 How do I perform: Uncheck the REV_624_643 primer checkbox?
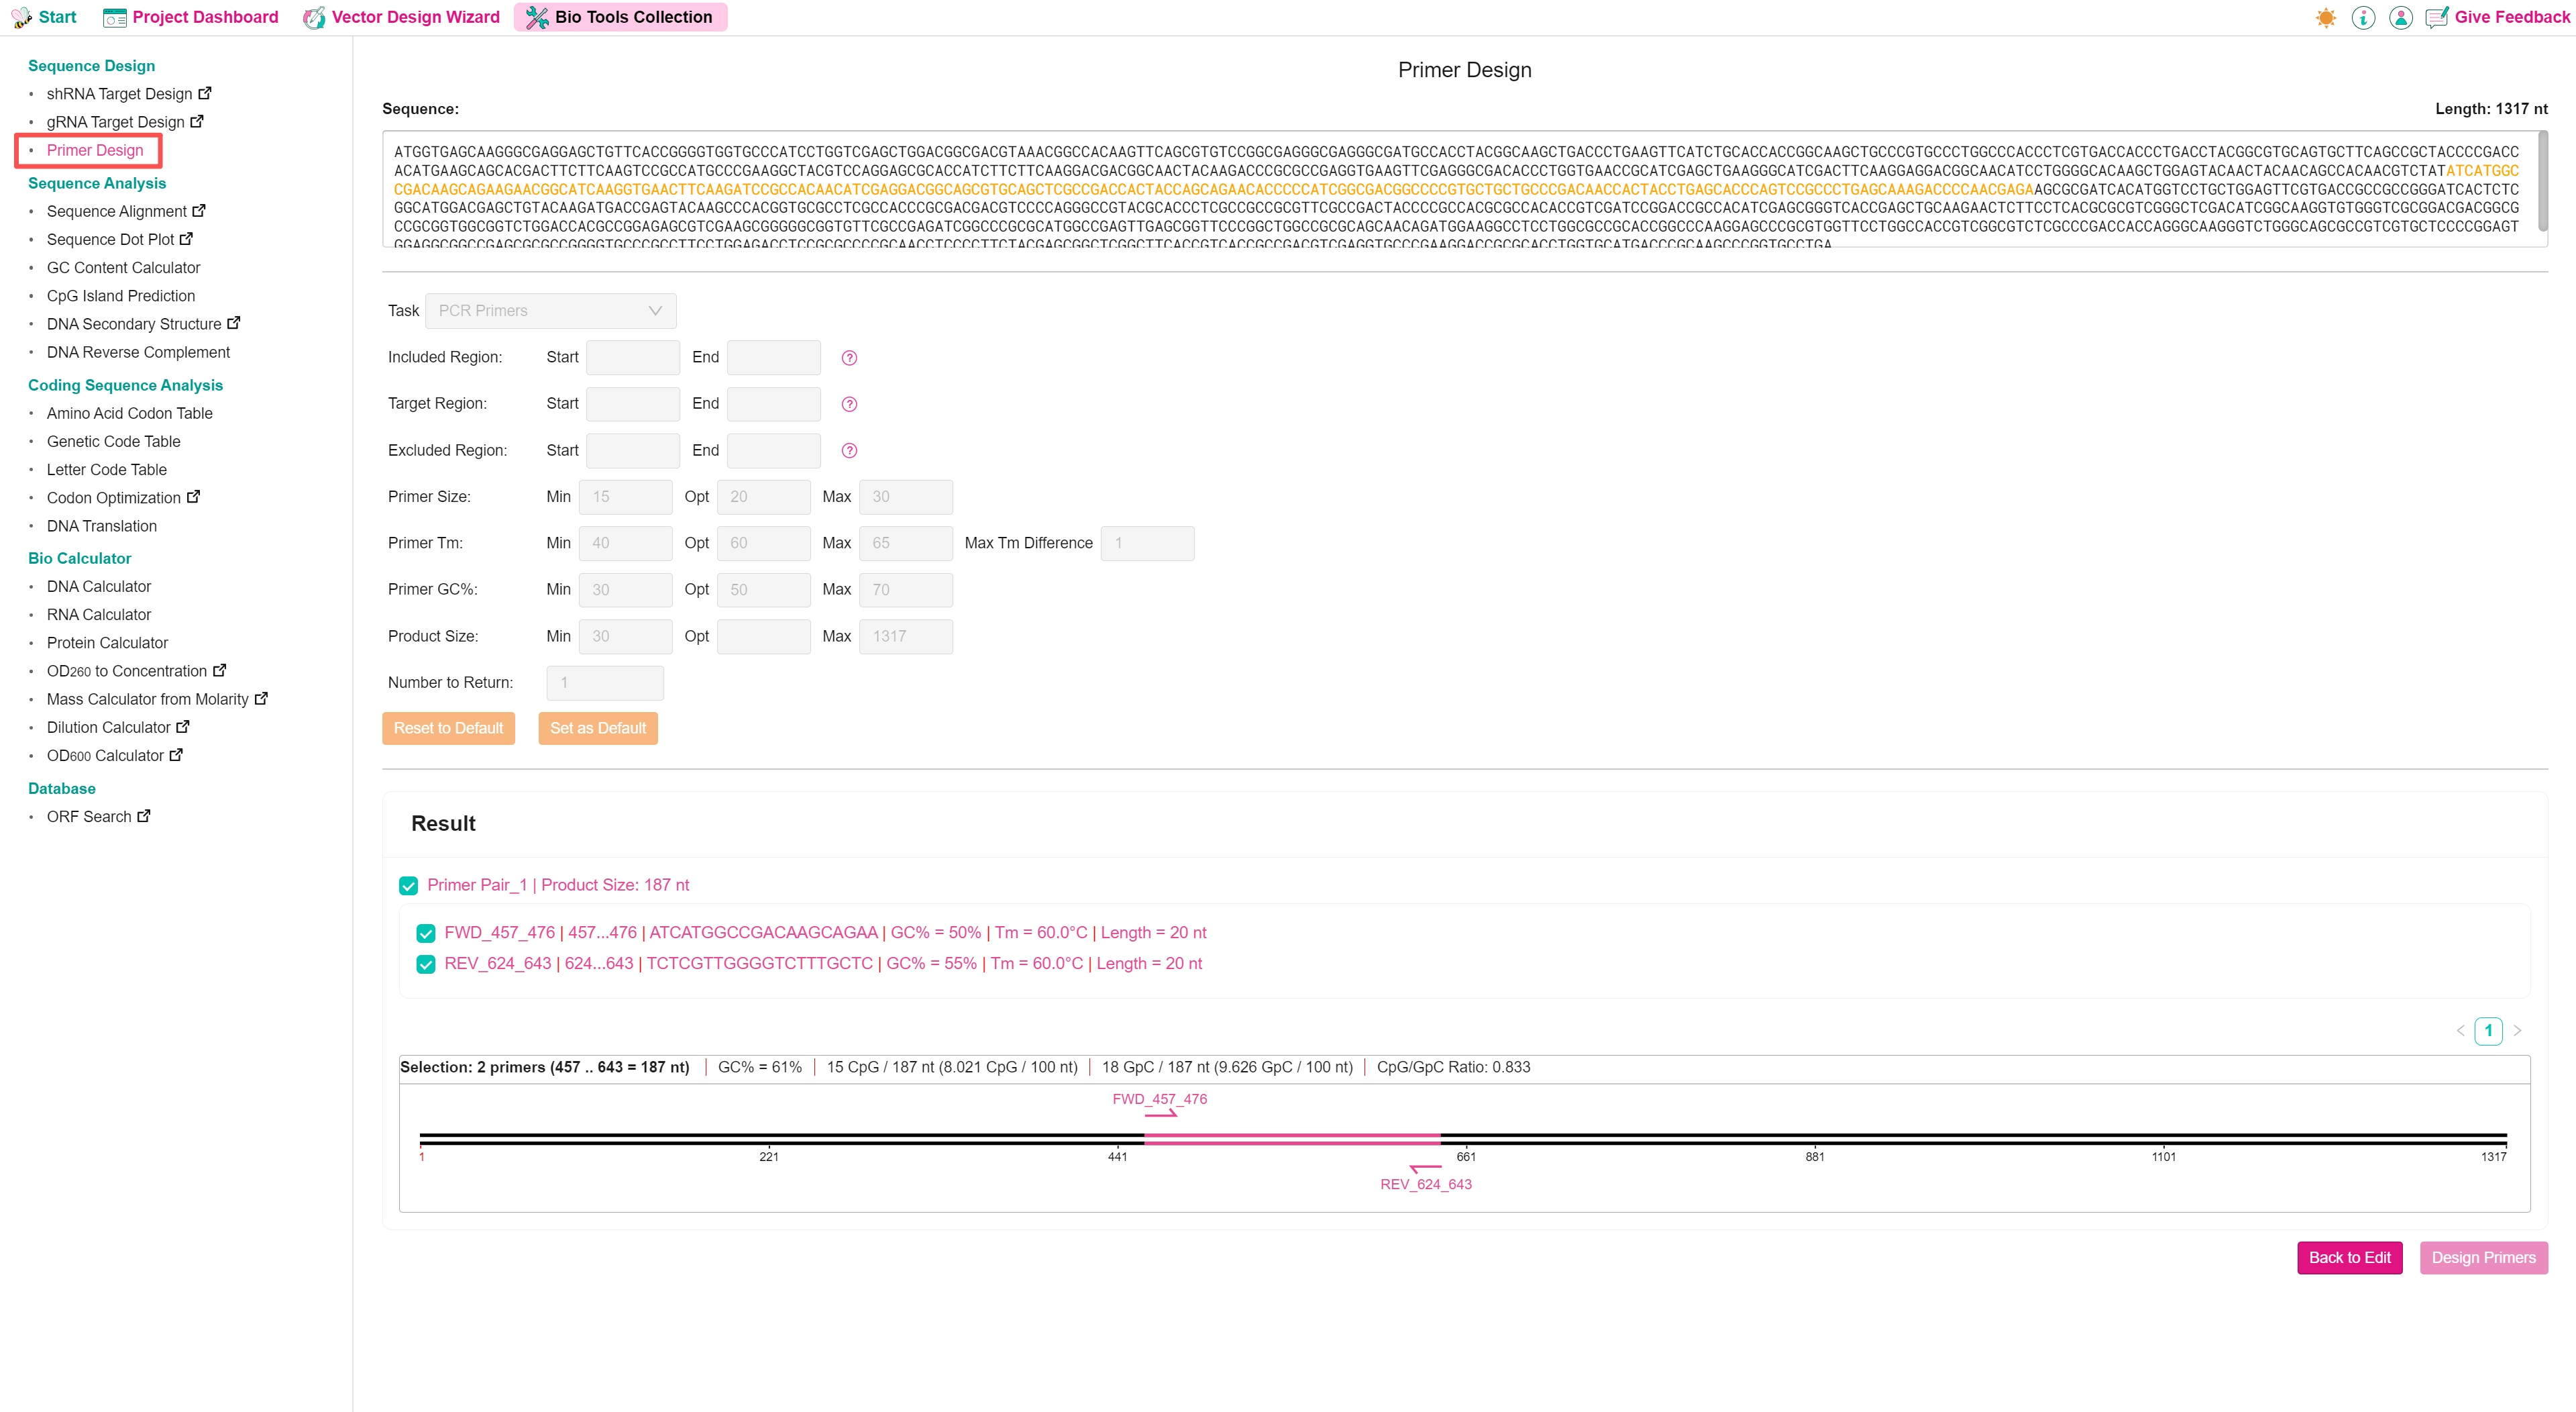coord(426,964)
